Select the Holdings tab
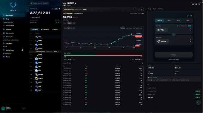Screen dimensions: 203x113 pyautogui.click(x=35, y=30)
